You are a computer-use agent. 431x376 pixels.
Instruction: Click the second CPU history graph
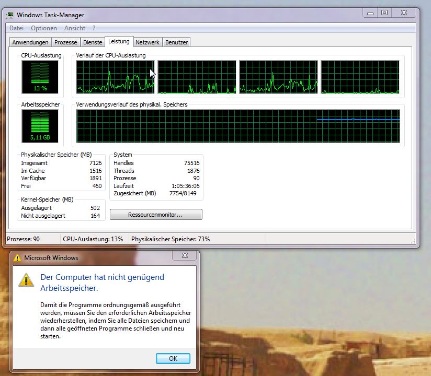click(x=197, y=77)
